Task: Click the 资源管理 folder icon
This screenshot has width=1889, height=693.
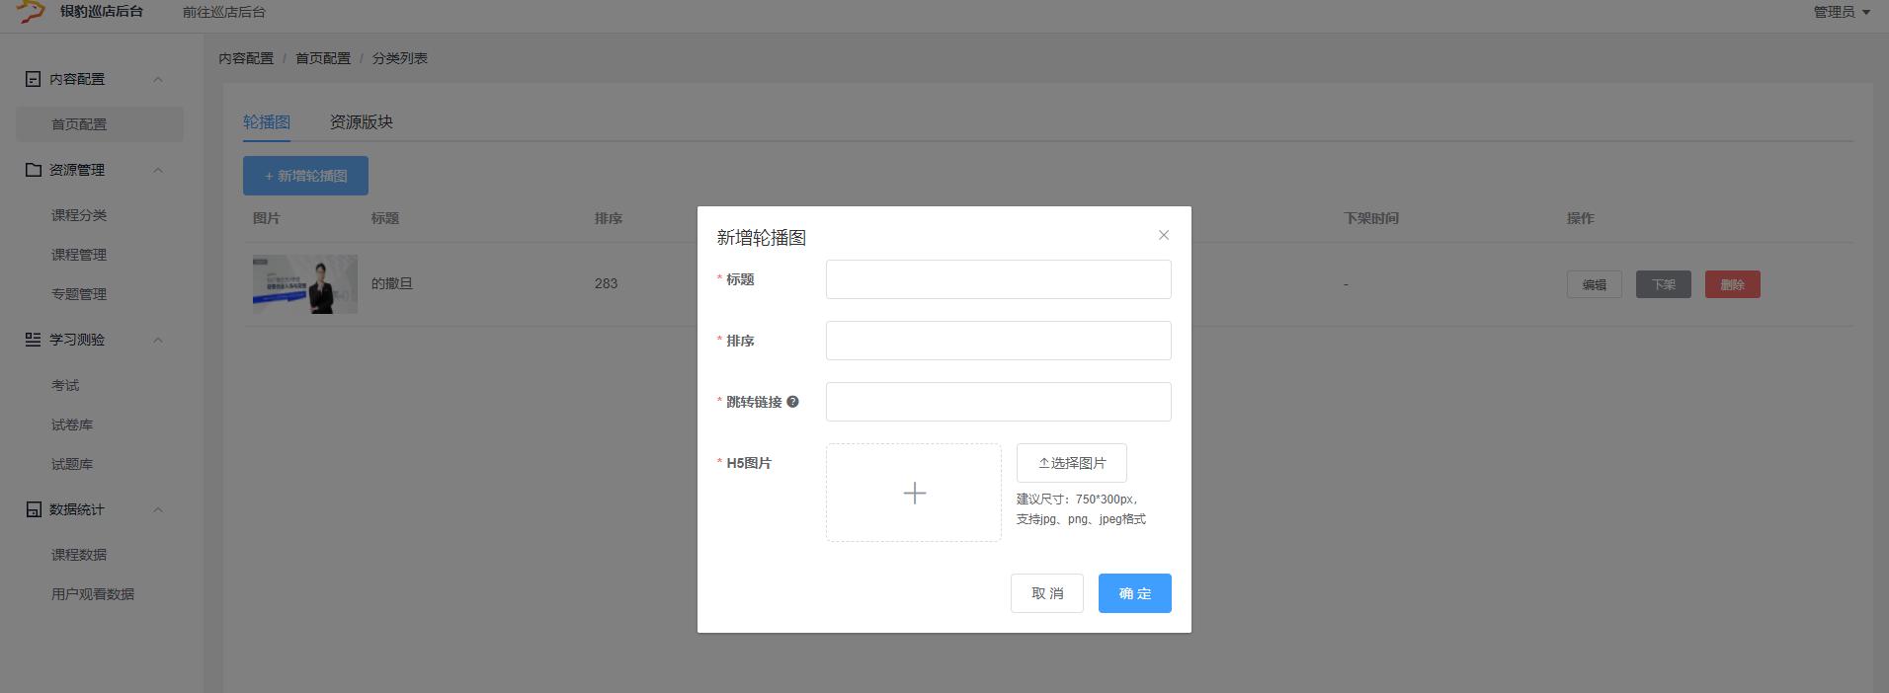Action: point(33,170)
